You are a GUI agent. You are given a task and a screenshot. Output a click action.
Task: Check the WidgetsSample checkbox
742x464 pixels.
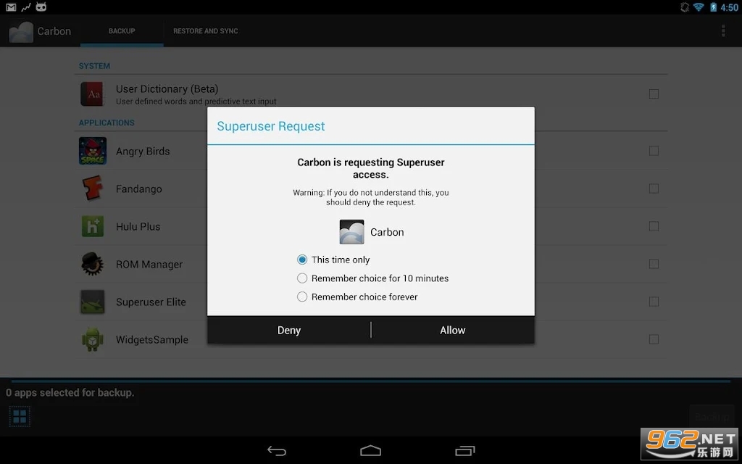coord(654,339)
